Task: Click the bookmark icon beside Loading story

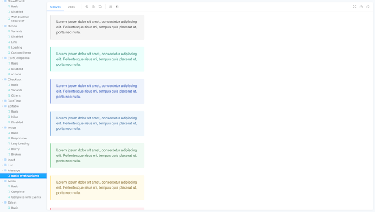Action: pyautogui.click(x=8, y=47)
